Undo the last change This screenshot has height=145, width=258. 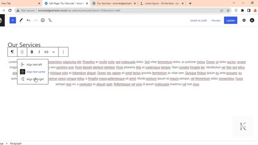[28, 20]
